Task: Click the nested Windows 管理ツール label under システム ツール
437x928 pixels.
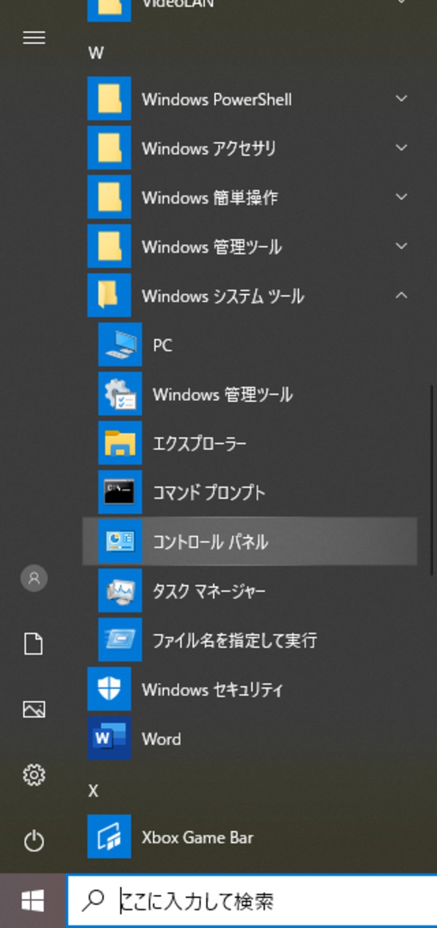Action: coord(223,394)
